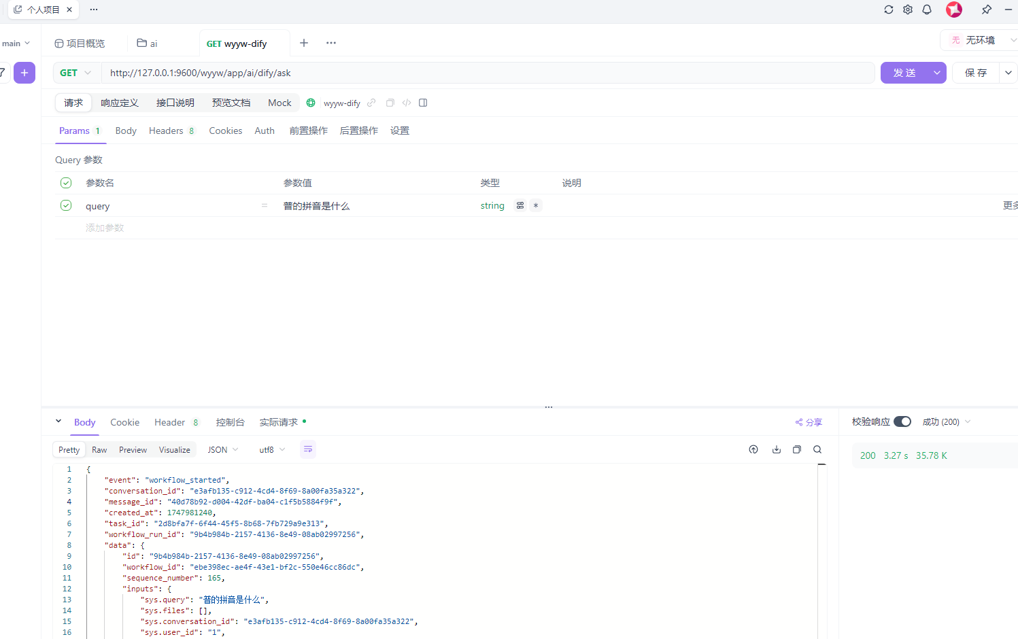Share the response via 分享
This screenshot has width=1018, height=639.
click(x=809, y=422)
